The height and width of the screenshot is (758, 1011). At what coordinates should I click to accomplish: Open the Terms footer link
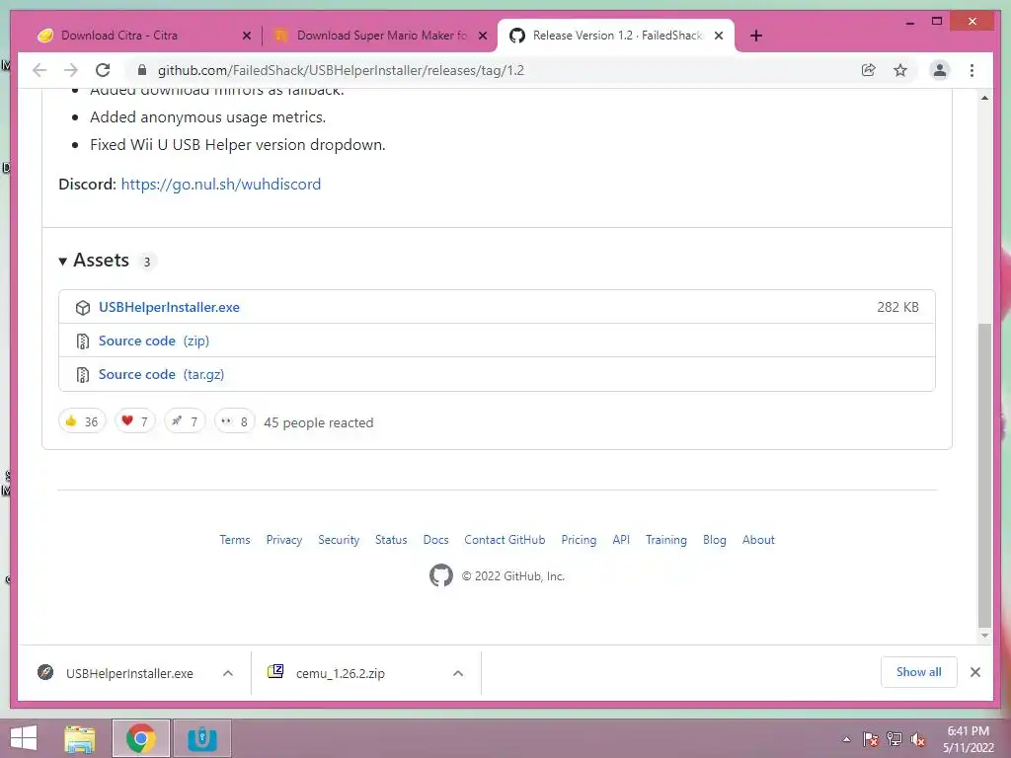click(235, 540)
